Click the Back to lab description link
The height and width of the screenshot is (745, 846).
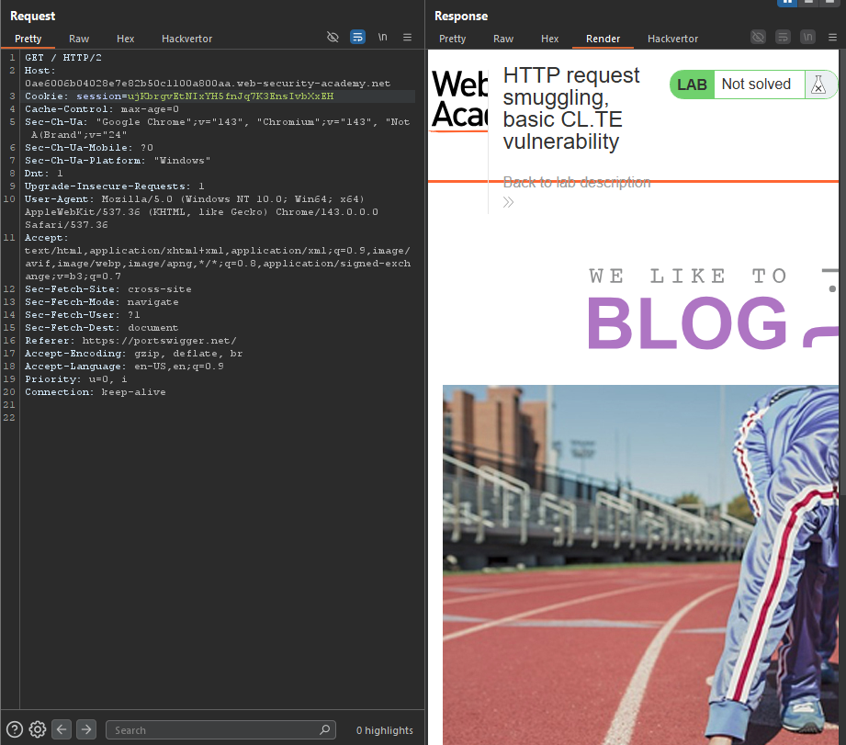click(577, 182)
